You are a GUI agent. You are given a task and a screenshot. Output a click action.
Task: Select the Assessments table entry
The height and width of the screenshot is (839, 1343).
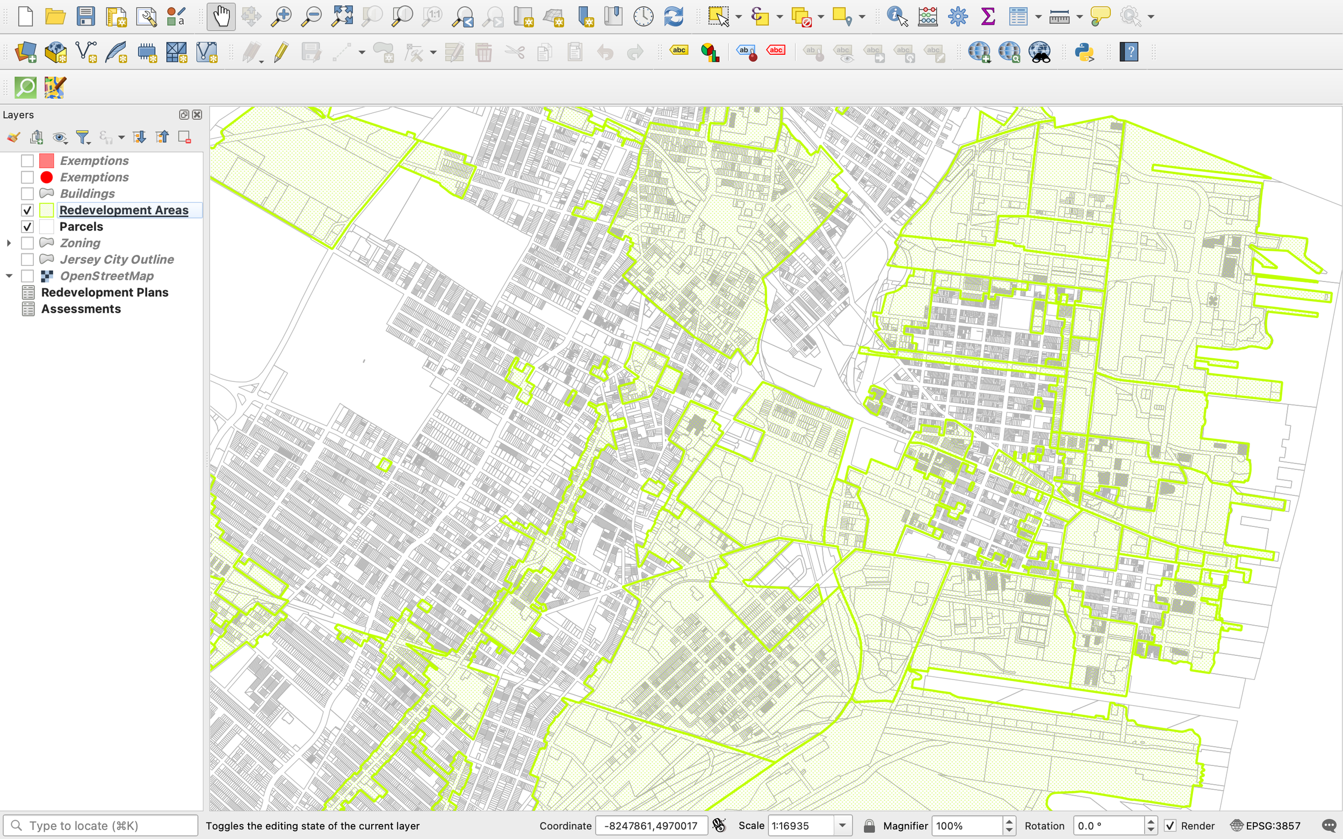click(81, 309)
